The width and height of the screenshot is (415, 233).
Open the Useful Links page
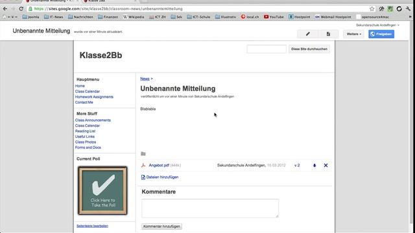[x=85, y=137]
